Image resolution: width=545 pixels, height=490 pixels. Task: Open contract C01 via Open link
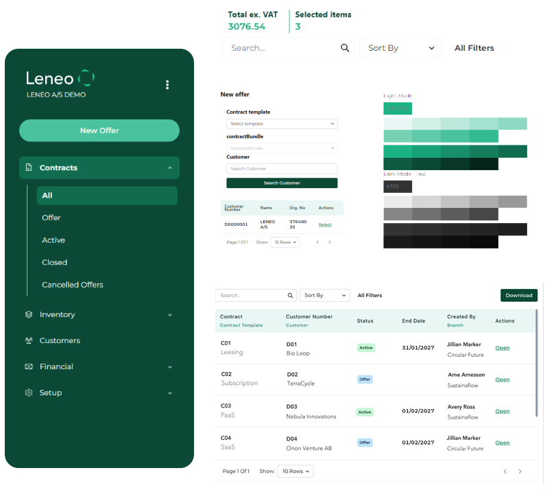[x=502, y=348]
